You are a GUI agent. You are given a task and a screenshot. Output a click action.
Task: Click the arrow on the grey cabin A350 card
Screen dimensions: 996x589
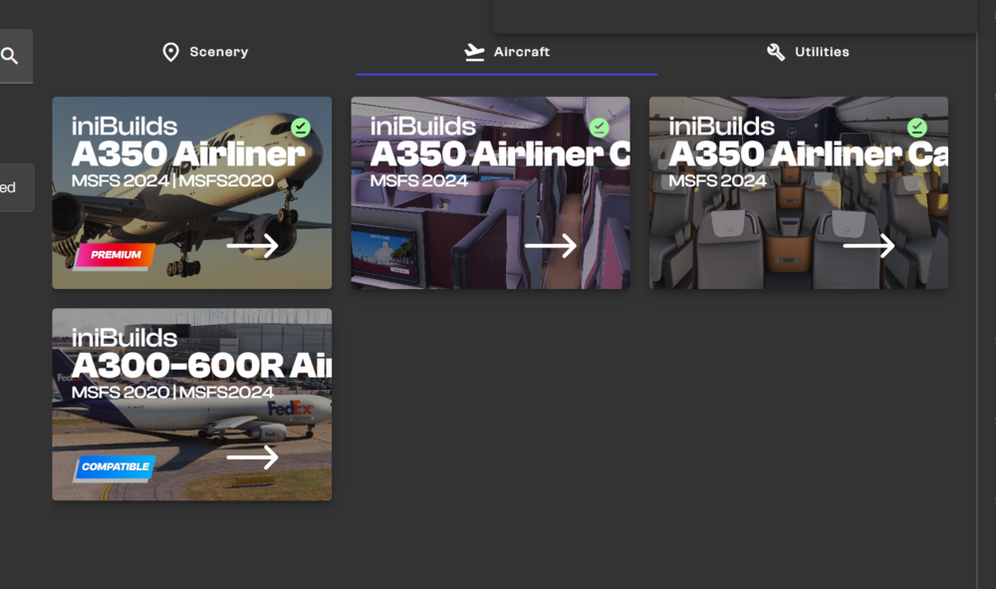pos(869,245)
